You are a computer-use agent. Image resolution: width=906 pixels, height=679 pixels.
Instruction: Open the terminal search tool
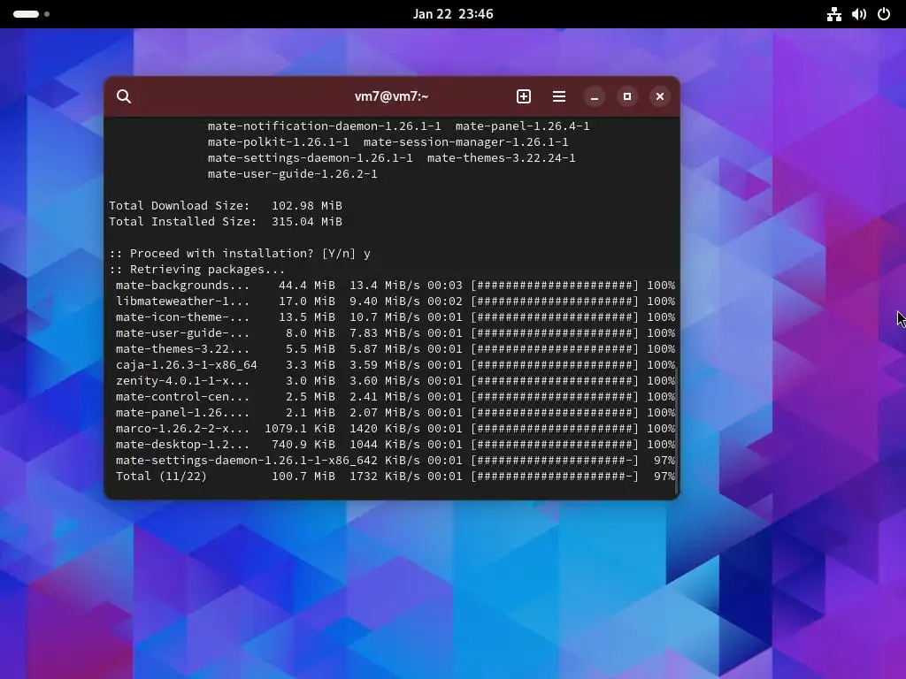(124, 96)
